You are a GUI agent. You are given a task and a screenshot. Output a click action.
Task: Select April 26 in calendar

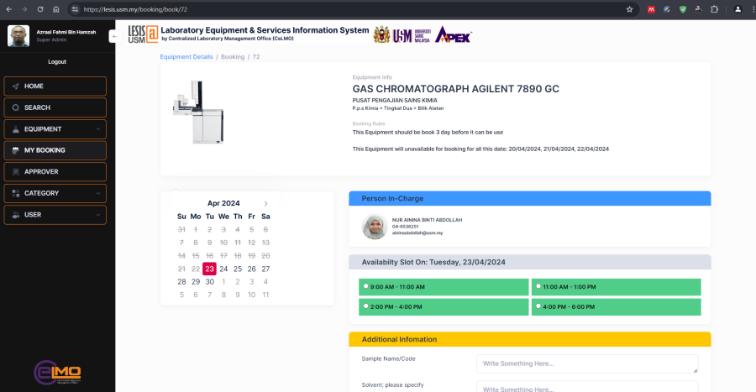coord(252,269)
